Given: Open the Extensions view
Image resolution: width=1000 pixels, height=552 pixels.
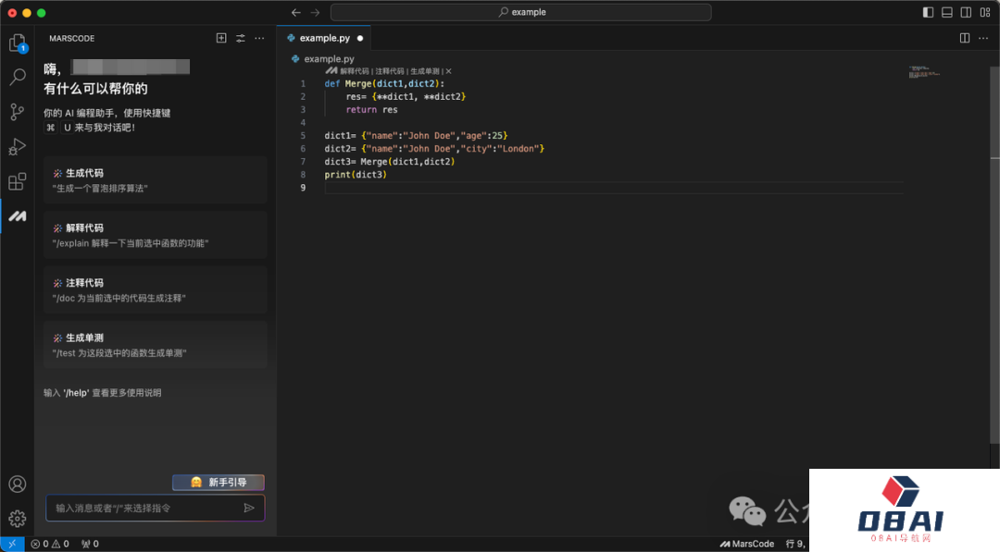Looking at the screenshot, I should [17, 181].
